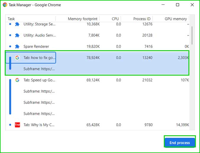The width and height of the screenshot is (200, 153).
Task: Click the vertical scrollbar thumb of task list
Action: 192,35
